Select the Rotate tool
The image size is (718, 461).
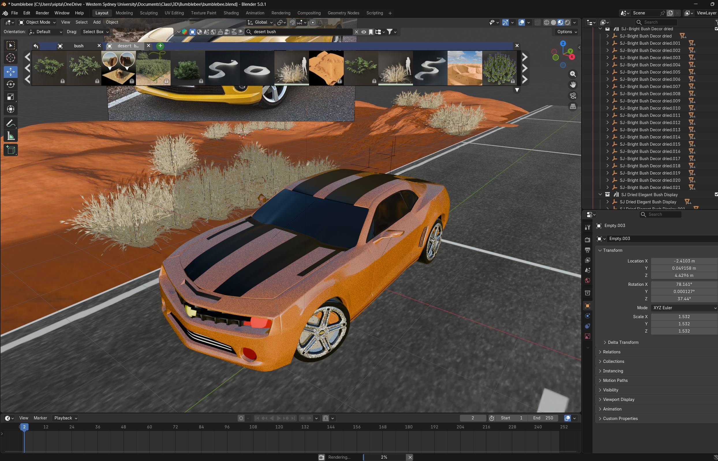(11, 85)
